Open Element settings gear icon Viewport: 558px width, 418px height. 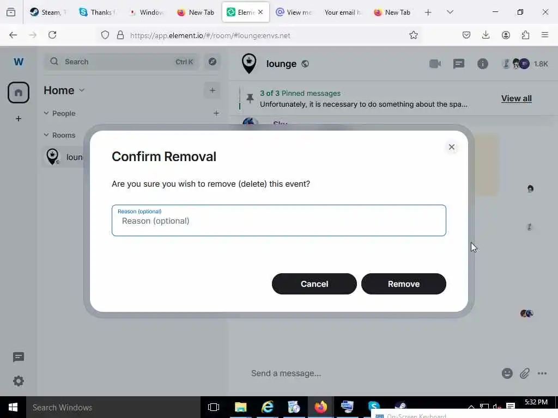pos(19,381)
